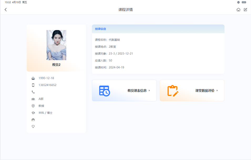Click the status bar time 10:32
The width and height of the screenshot is (251, 160).
pyautogui.click(x=8, y=2)
